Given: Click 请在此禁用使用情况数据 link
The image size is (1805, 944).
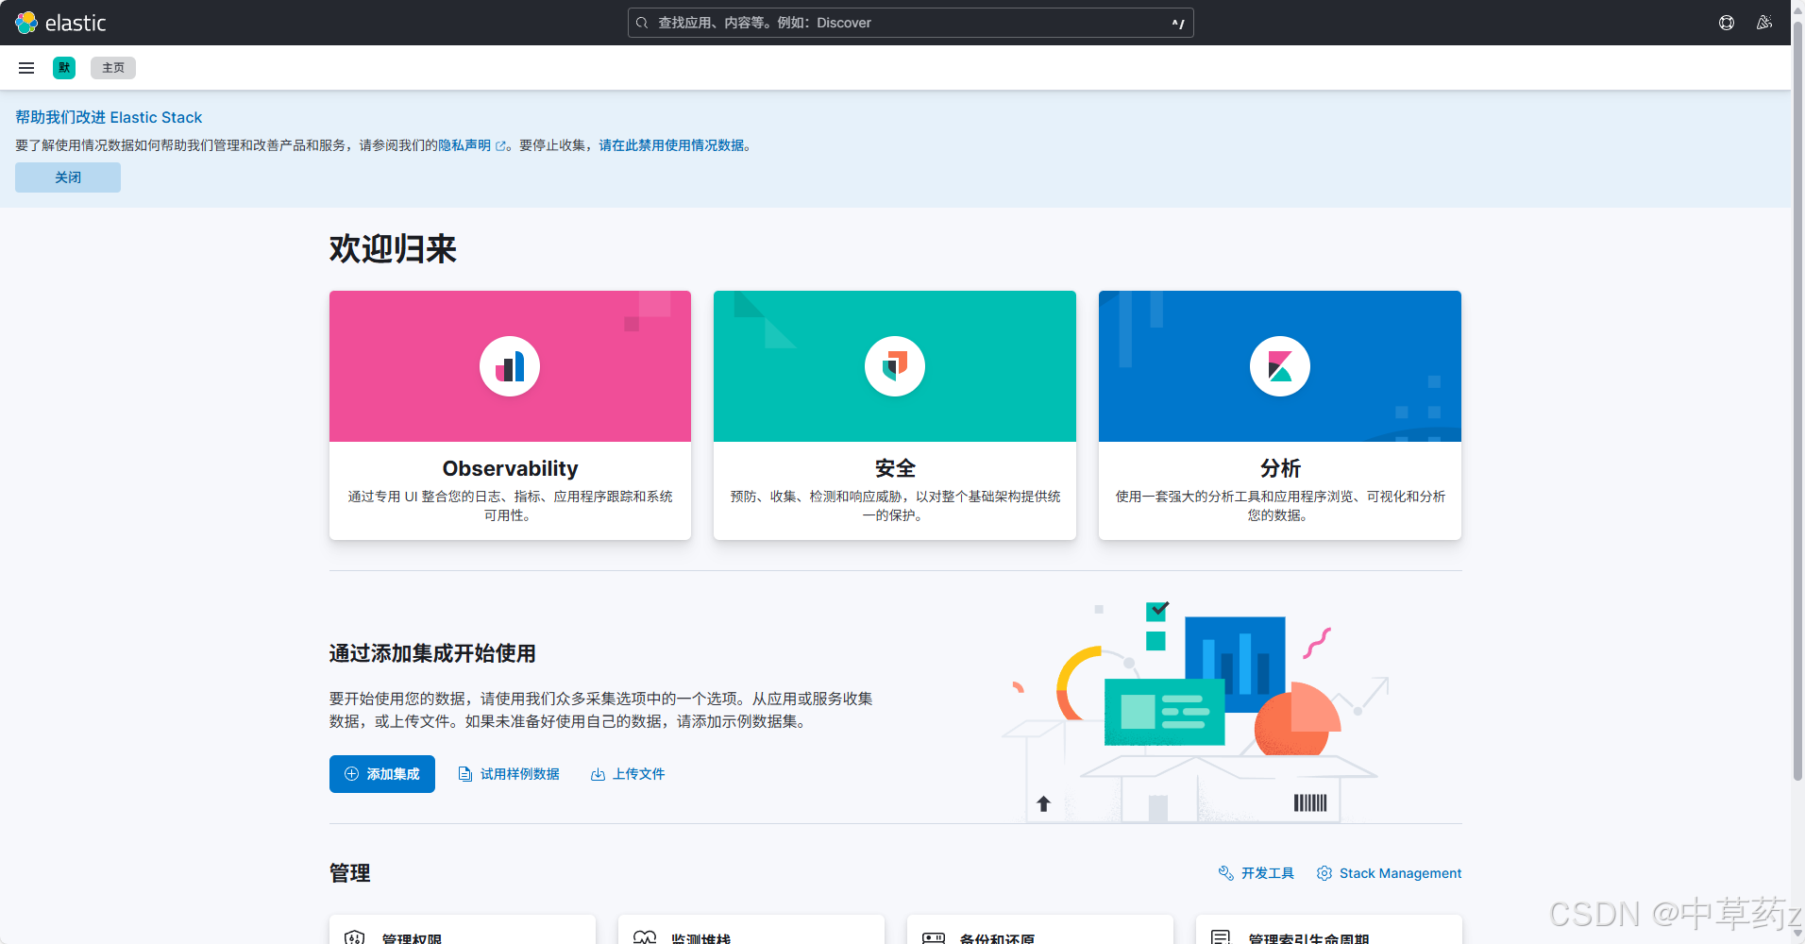Looking at the screenshot, I should (x=671, y=145).
